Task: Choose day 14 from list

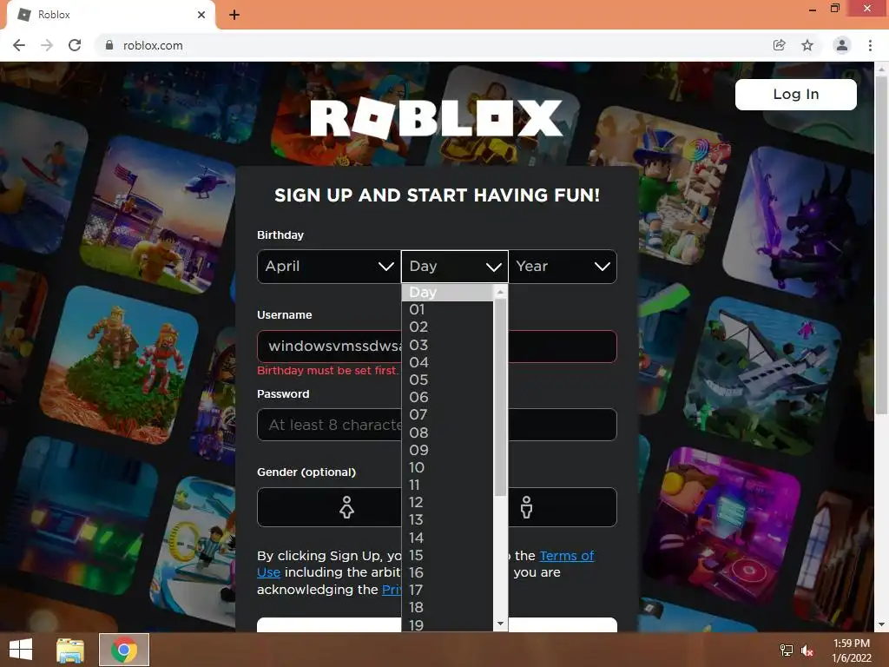Action: click(447, 538)
